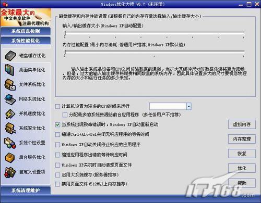Enable 启用大系统缓存 (服务器推荐)
Viewport: 261px width, 203px height.
[57, 175]
